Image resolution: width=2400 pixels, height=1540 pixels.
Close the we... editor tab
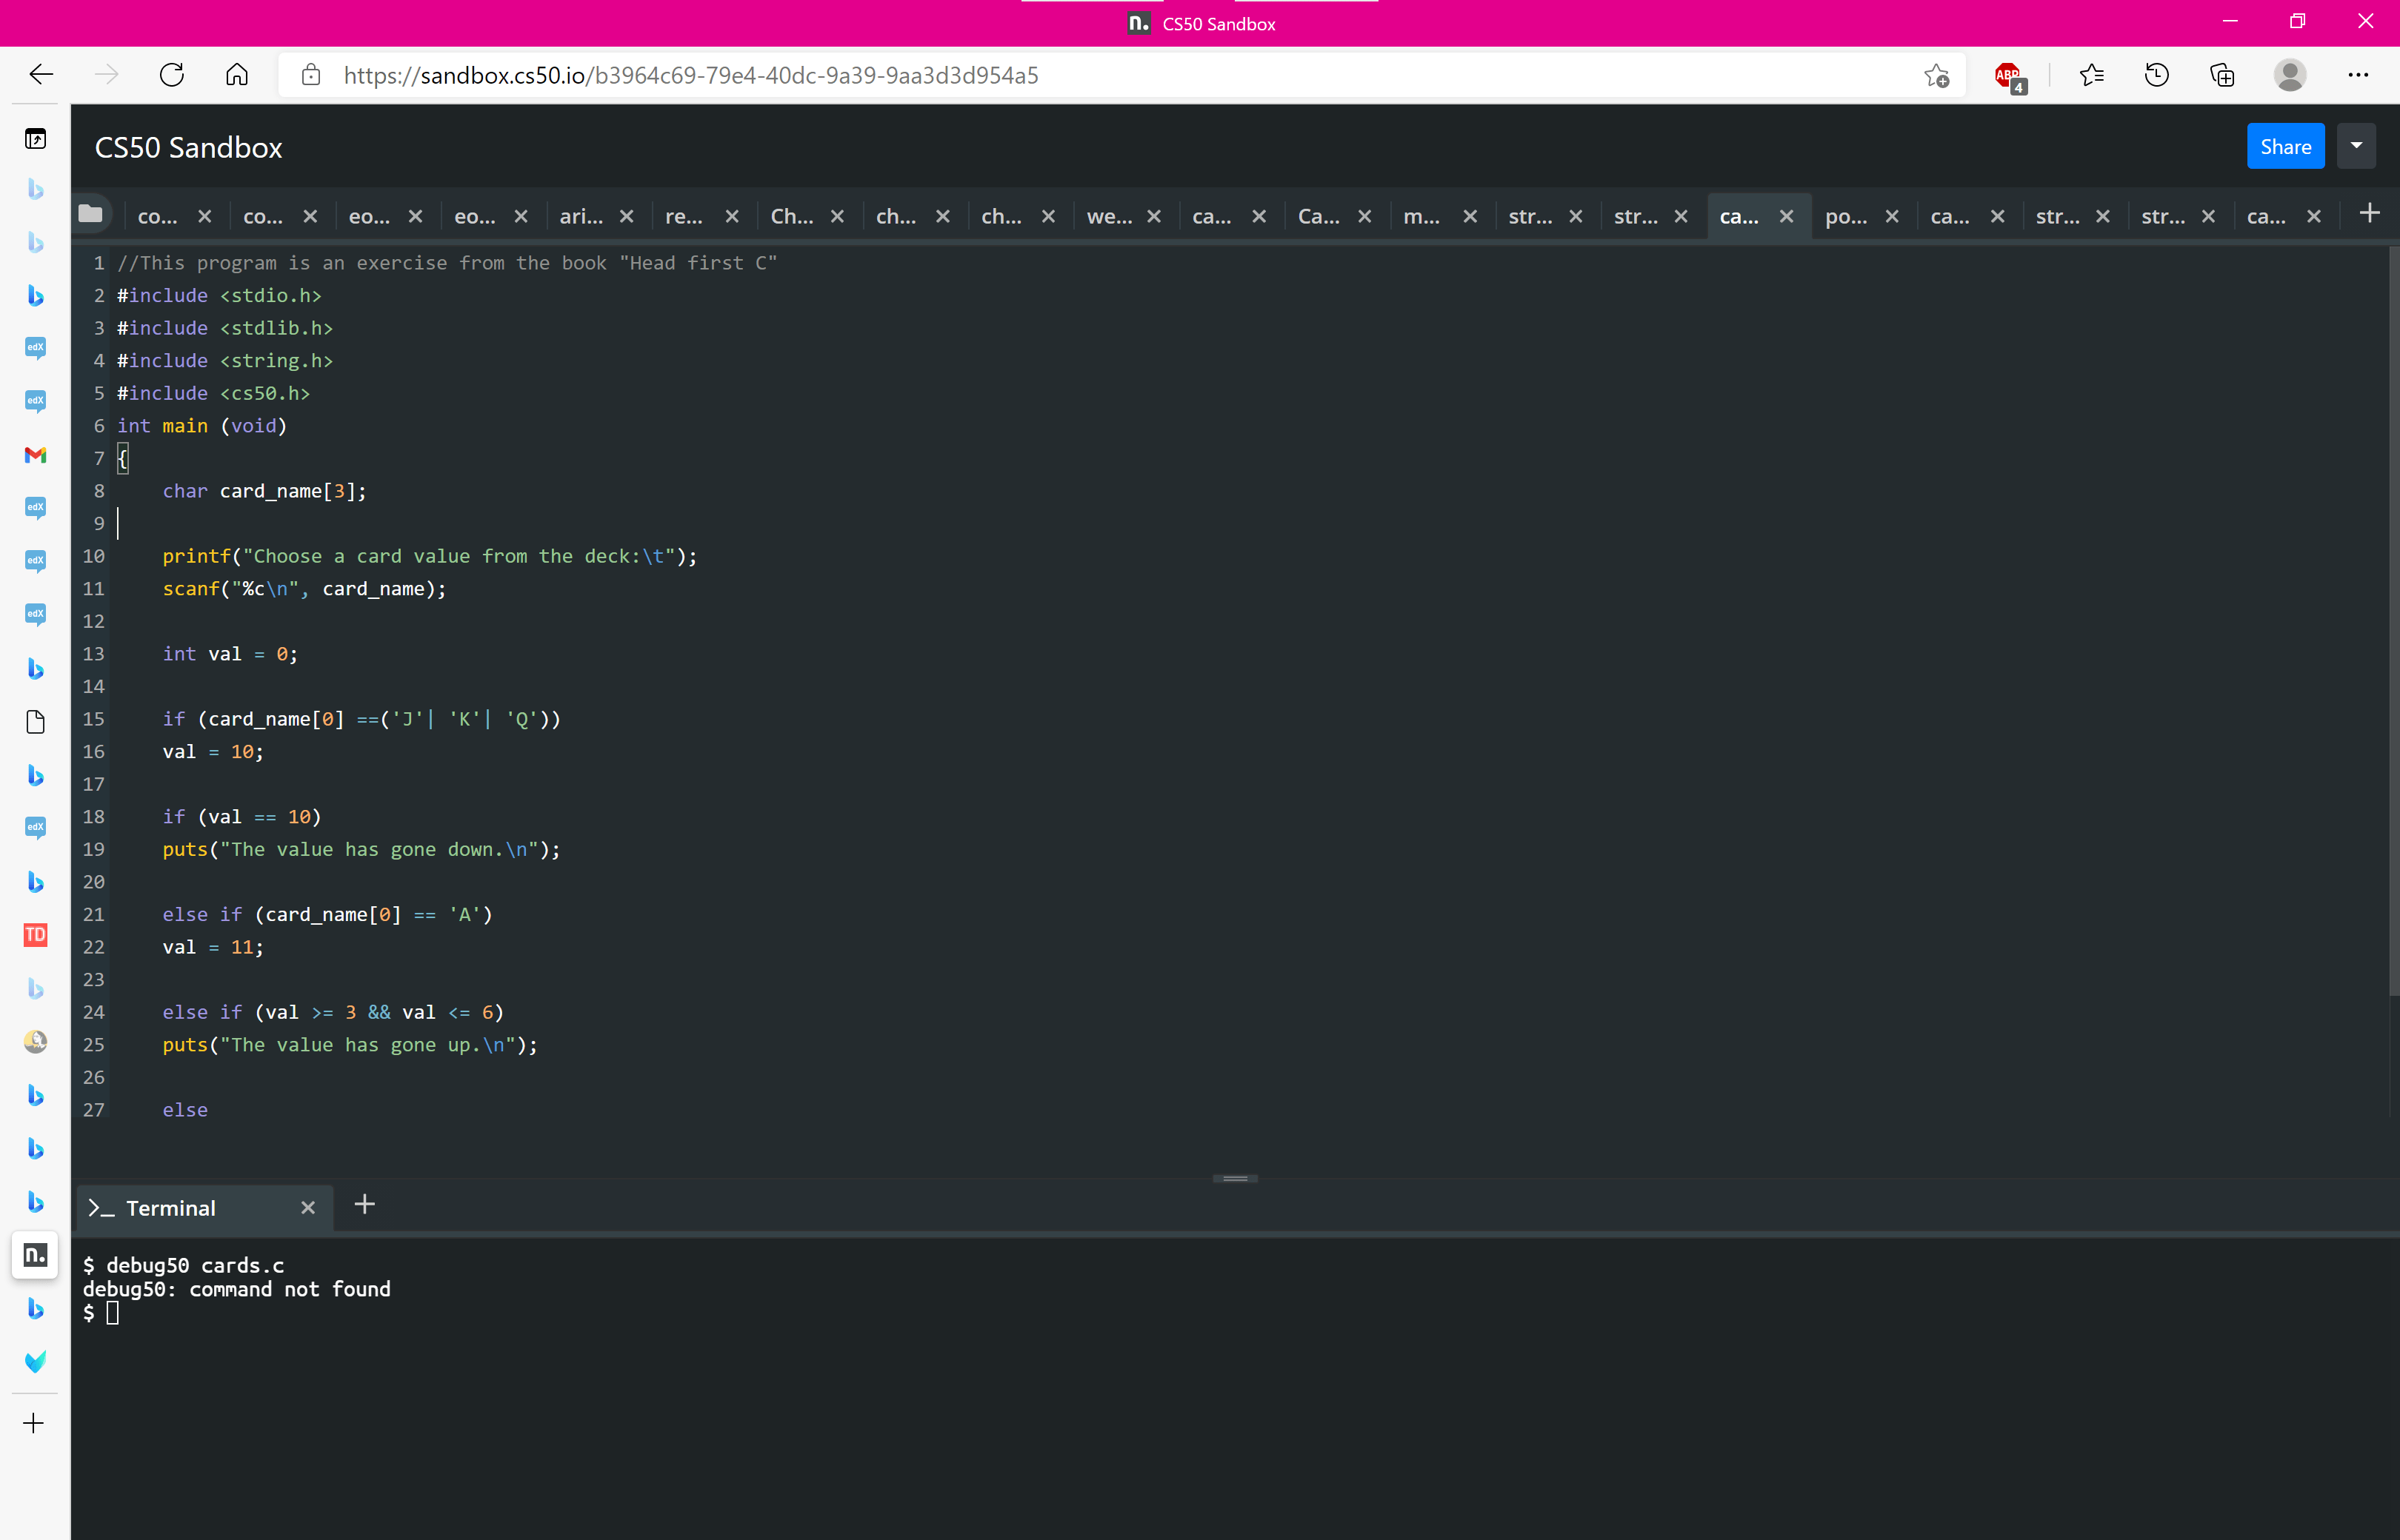pos(1155,216)
